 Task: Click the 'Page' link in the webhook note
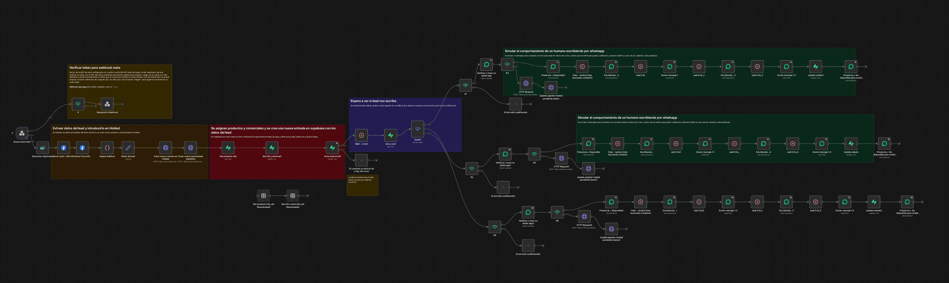[x=115, y=87]
